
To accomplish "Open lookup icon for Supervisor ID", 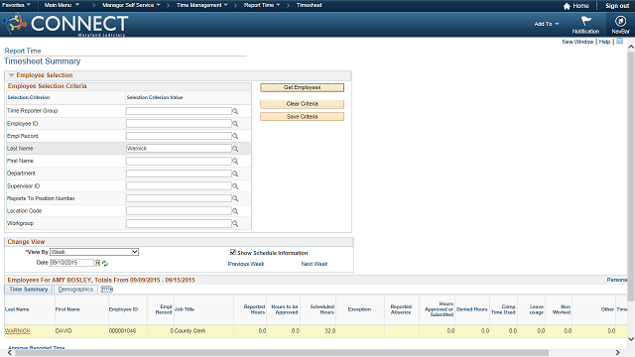I will point(235,186).
